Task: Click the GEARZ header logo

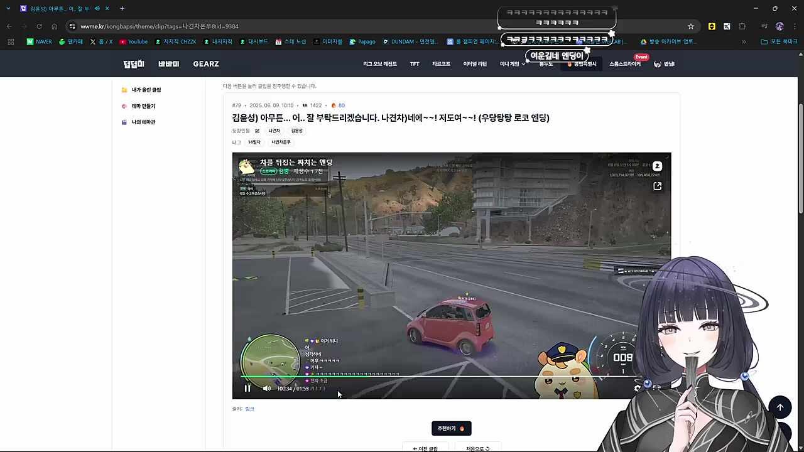Action: click(x=206, y=64)
